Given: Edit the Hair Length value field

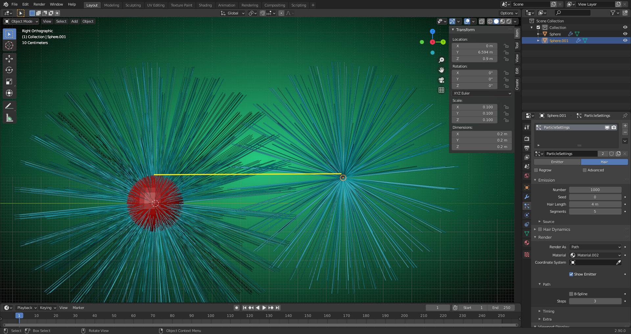Looking at the screenshot, I should tap(595, 204).
